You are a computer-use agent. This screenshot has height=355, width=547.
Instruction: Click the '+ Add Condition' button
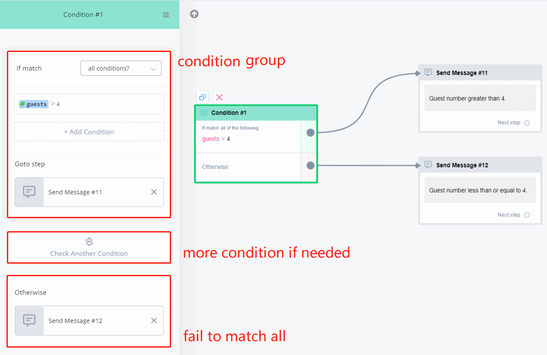pyautogui.click(x=89, y=132)
